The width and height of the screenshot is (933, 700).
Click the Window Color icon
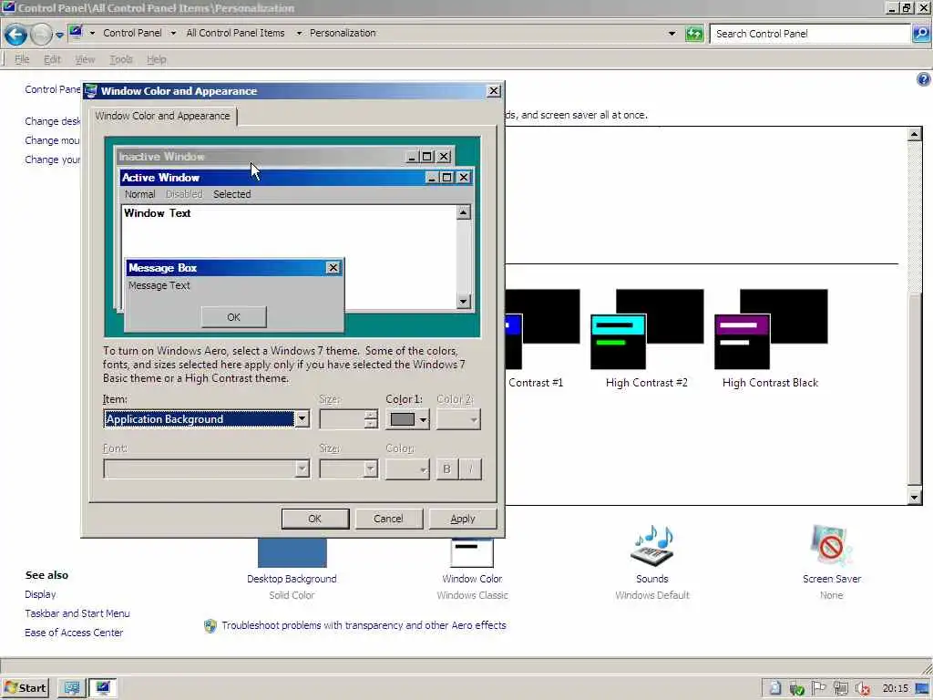pyautogui.click(x=473, y=552)
